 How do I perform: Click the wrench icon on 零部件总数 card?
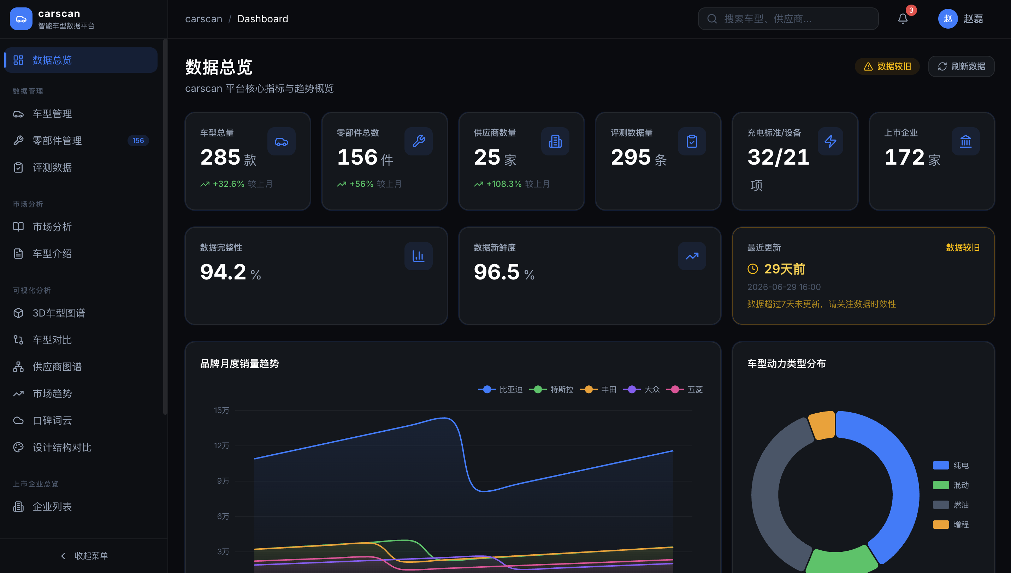coord(418,141)
